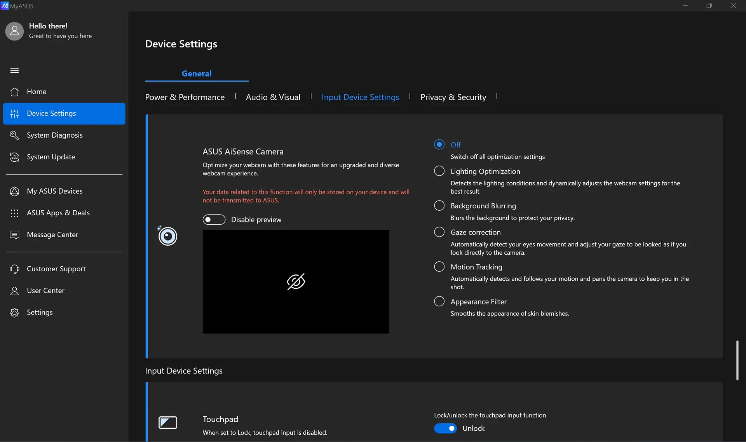746x442 pixels.
Task: Click the red data privacy notice text
Action: point(306,196)
